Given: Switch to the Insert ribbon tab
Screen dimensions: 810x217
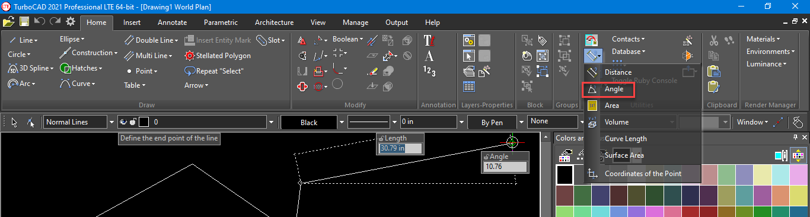Looking at the screenshot, I should click(132, 23).
